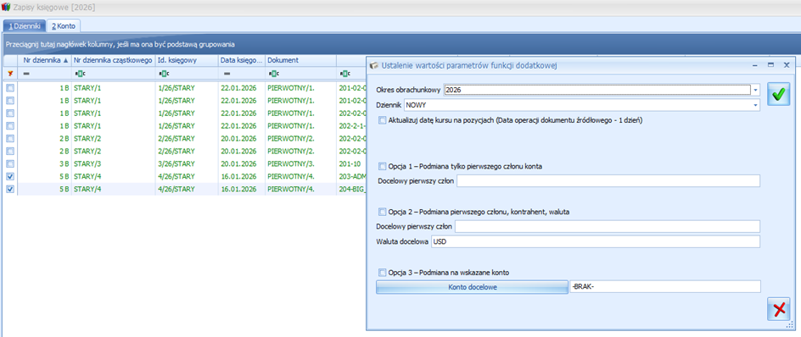Click the Waluta docelowa field with USD
Screen dimensions: 801x337
596,241
